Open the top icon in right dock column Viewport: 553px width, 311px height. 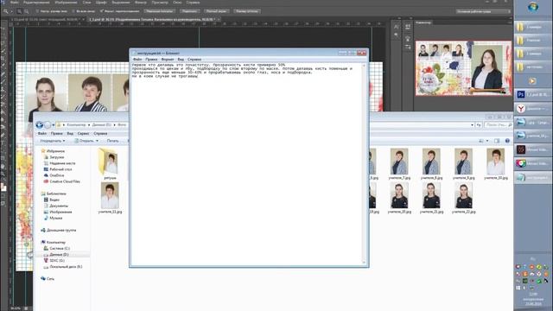pos(408,27)
